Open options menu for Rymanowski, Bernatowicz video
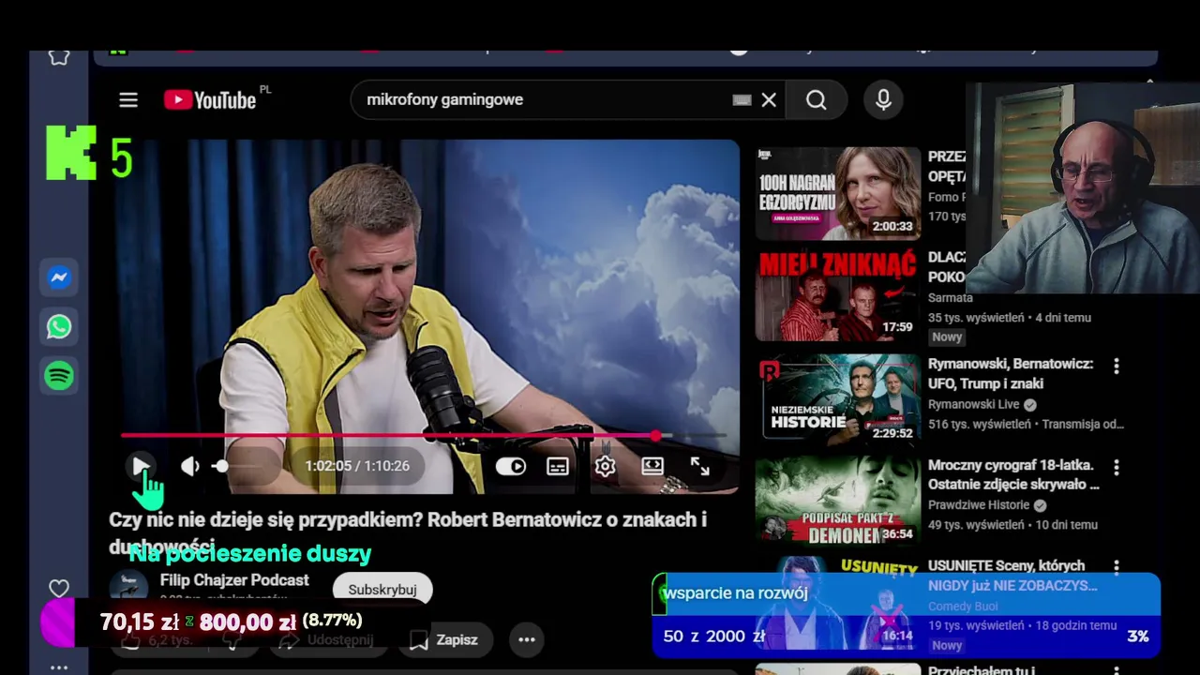Image resolution: width=1200 pixels, height=675 pixels. [x=1117, y=366]
